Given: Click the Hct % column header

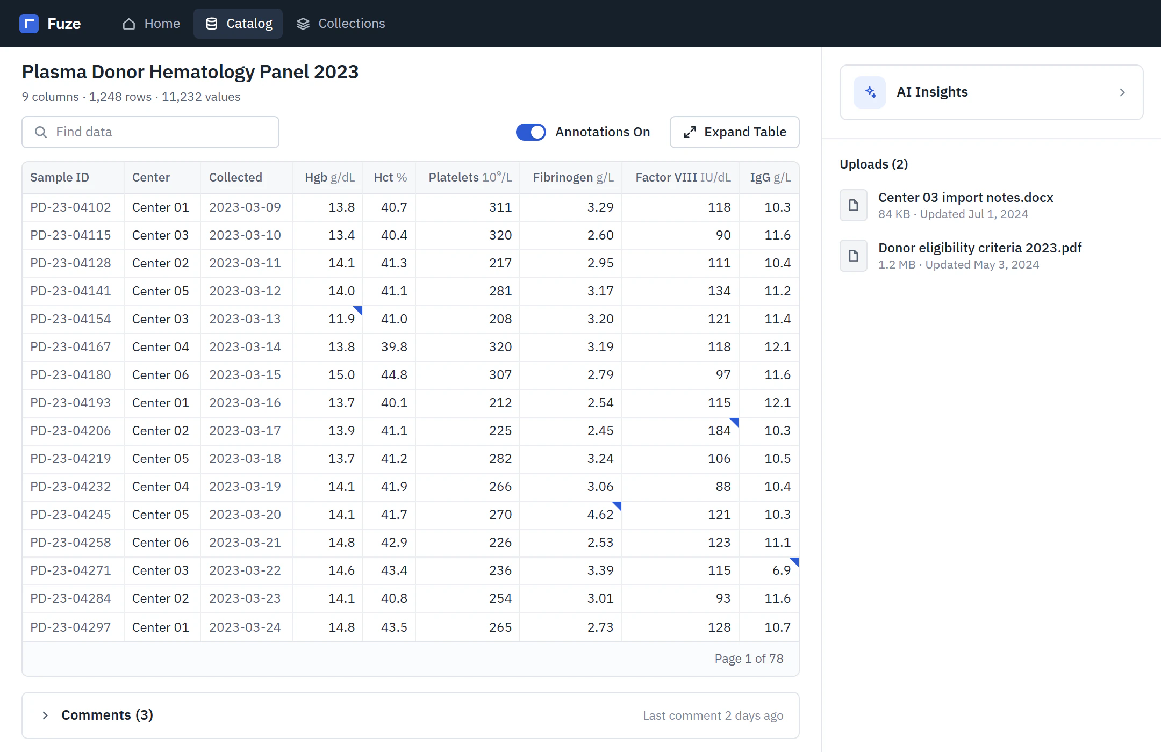Looking at the screenshot, I should [389, 178].
